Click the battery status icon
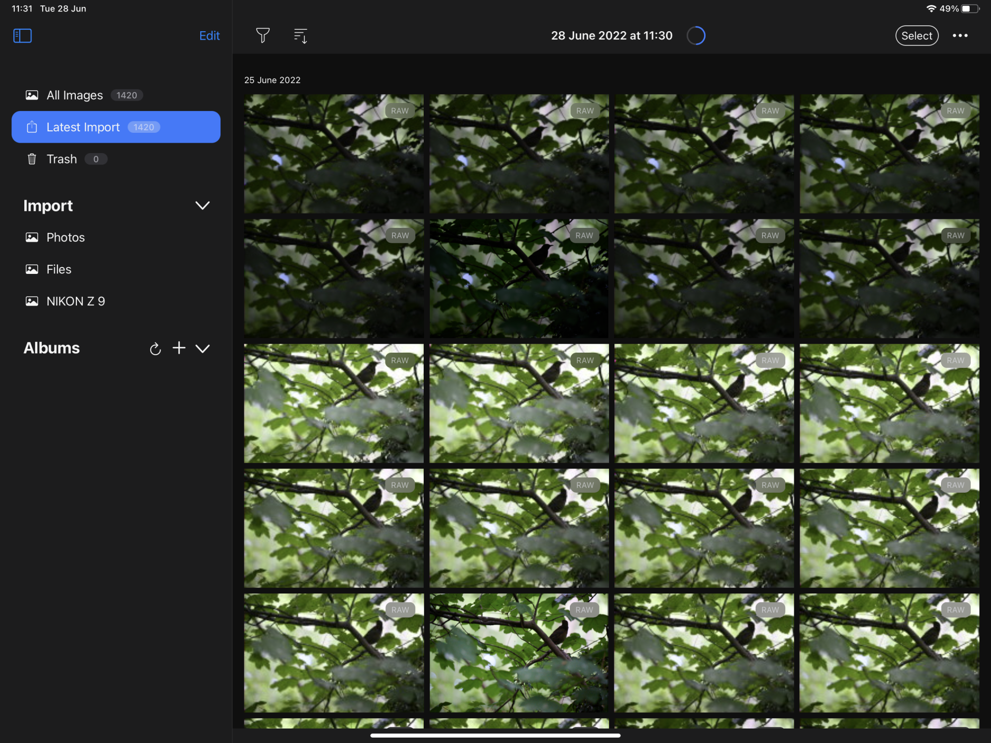 pyautogui.click(x=970, y=8)
